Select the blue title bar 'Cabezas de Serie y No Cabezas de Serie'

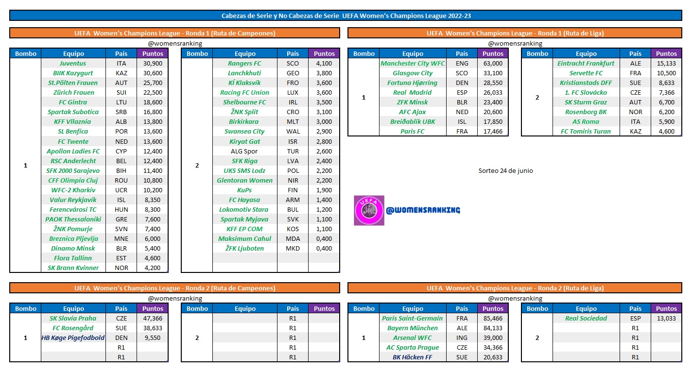tap(346, 16)
